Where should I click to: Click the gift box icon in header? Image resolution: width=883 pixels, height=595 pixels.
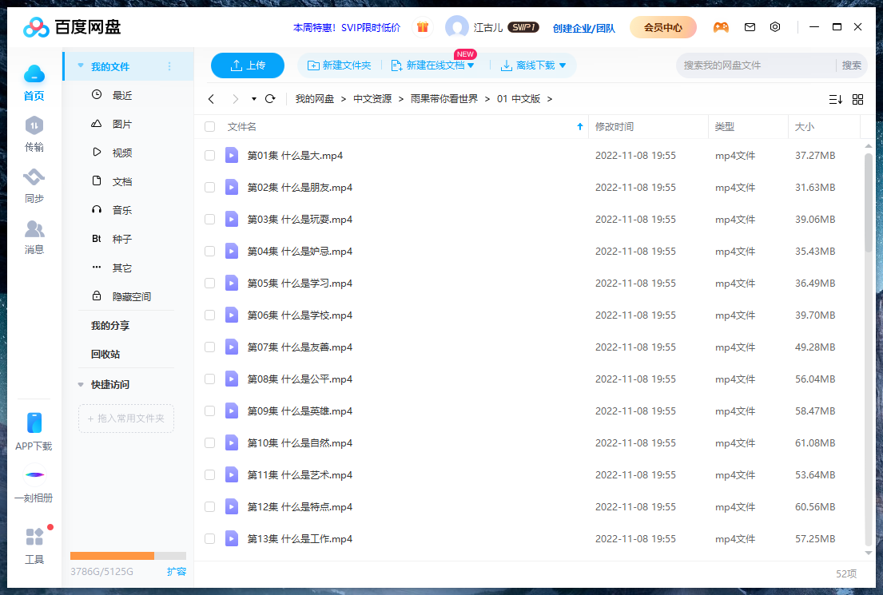click(x=423, y=27)
